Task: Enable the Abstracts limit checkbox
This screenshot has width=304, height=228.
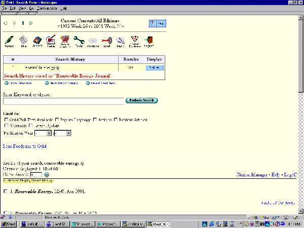Action: coord(6,126)
